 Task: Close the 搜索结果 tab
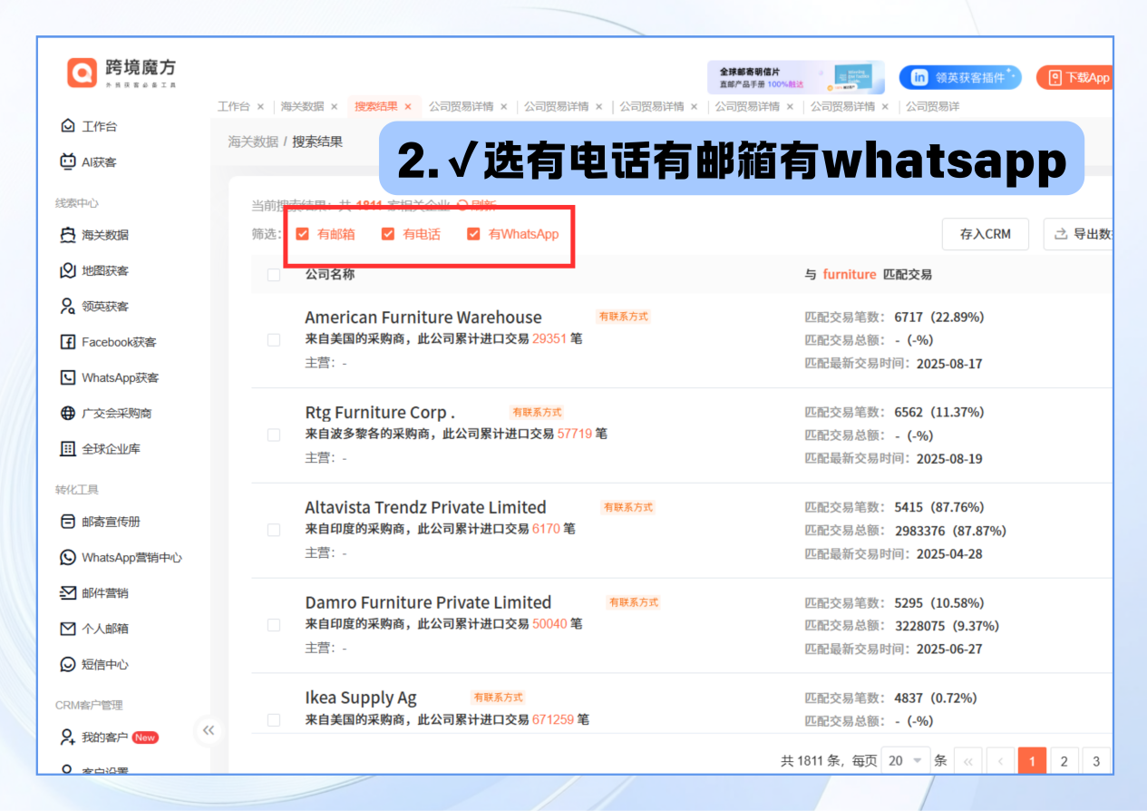click(408, 107)
